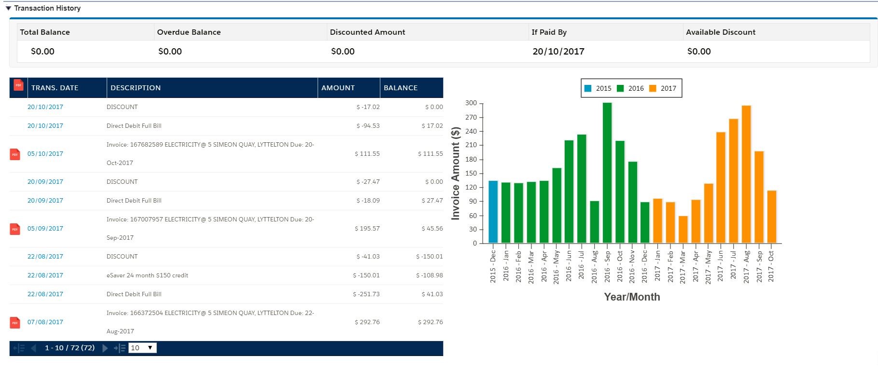The width and height of the screenshot is (878, 370).
Task: Open rows-per-page dropdown showing 10
Action: pos(142,348)
